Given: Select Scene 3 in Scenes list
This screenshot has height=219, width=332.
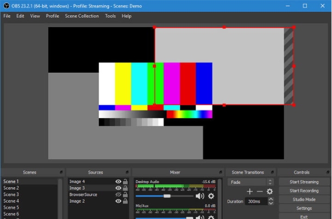Looking at the screenshot, I should (x=30, y=195).
